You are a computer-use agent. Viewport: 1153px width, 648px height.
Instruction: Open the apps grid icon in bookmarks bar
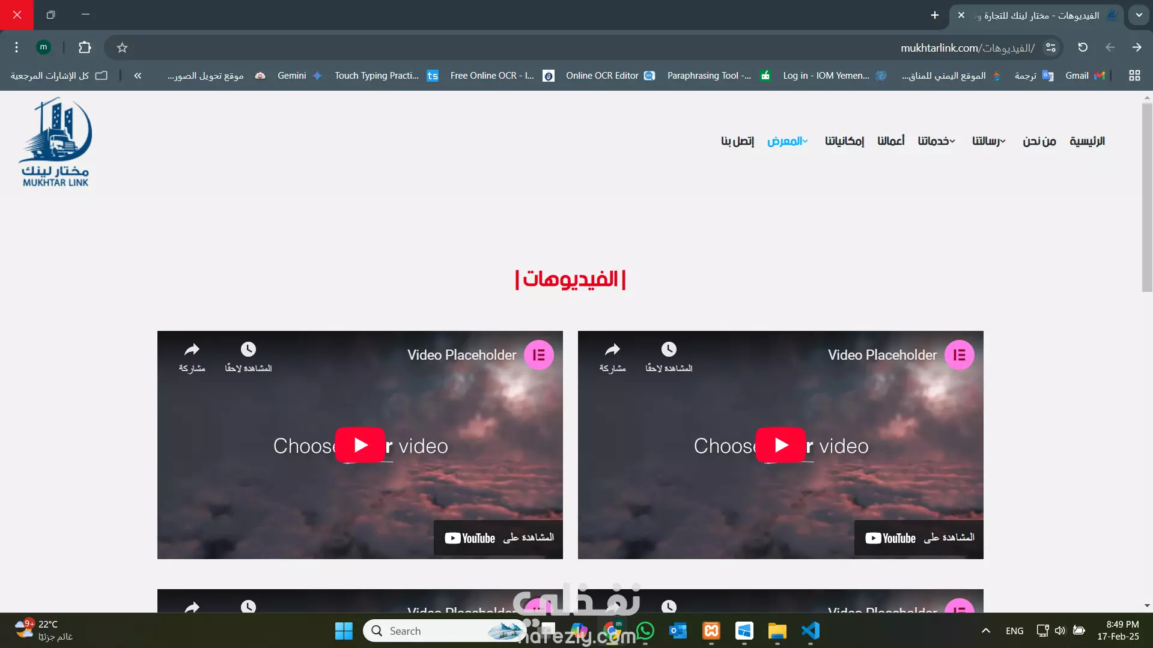point(1134,76)
